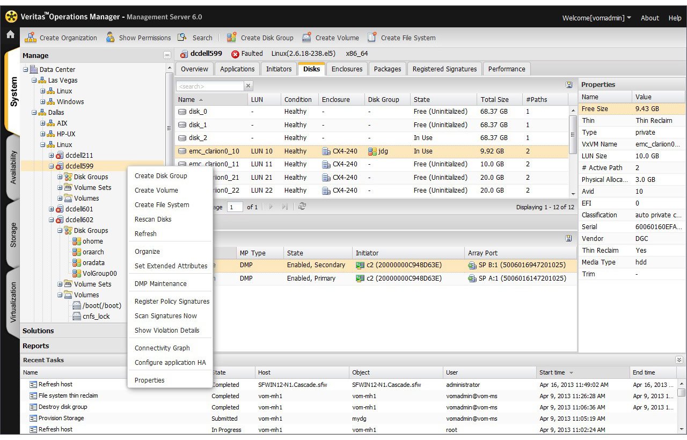Click the save icon above the disks table
The image size is (687, 440).
[569, 85]
